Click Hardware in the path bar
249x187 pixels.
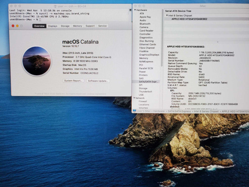(x=159, y=111)
